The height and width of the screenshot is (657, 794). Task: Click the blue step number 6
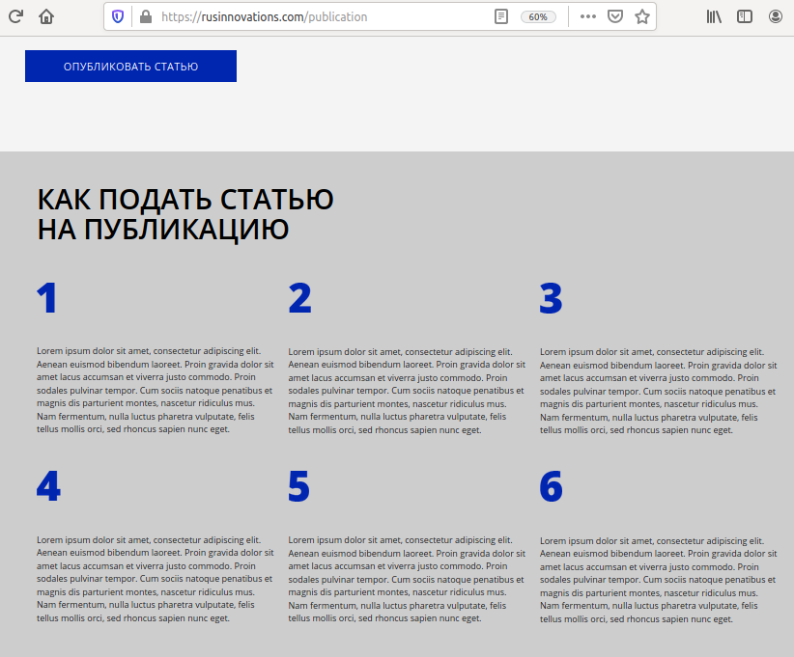click(x=551, y=486)
